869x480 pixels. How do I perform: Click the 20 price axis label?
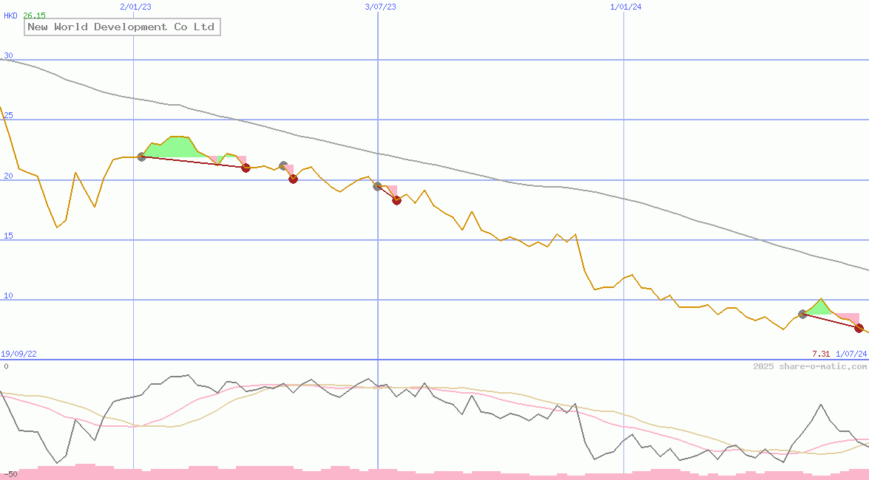click(8, 176)
